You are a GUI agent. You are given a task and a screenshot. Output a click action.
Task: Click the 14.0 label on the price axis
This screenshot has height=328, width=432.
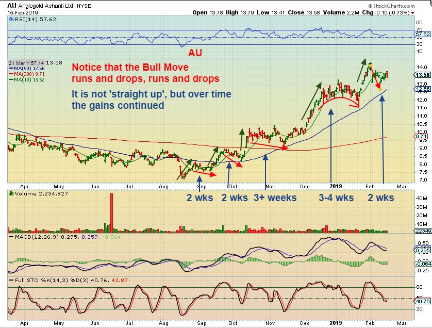422,67
